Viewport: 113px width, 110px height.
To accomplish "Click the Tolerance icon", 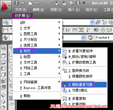I will coord(96,30).
